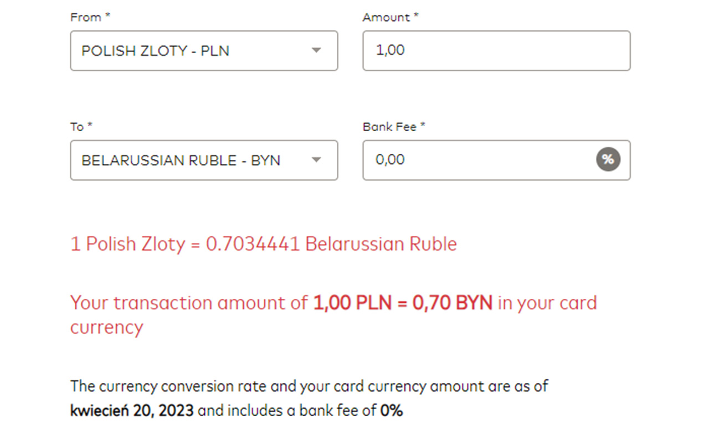The height and width of the screenshot is (430, 709).
Task: Click the 0.7034441 exchange rate value
Action: [253, 244]
